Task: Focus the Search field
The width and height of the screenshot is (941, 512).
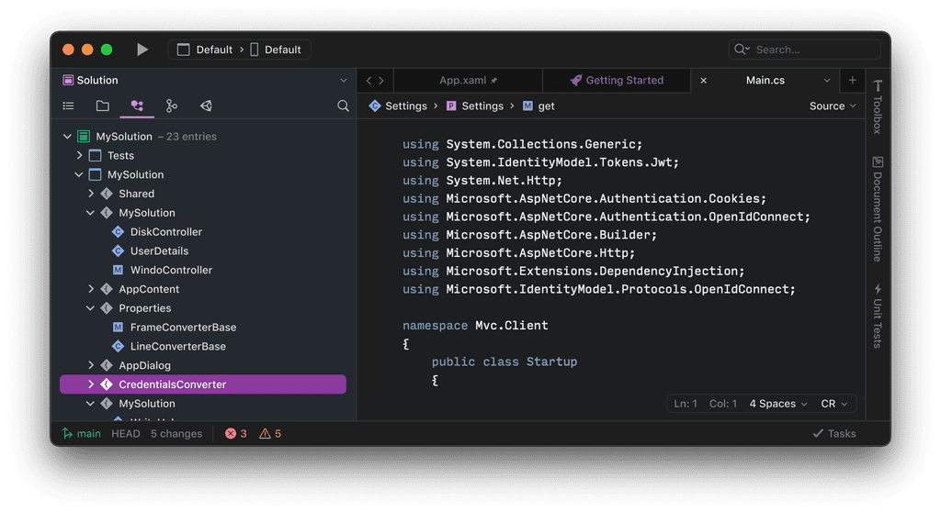Action: click(805, 50)
